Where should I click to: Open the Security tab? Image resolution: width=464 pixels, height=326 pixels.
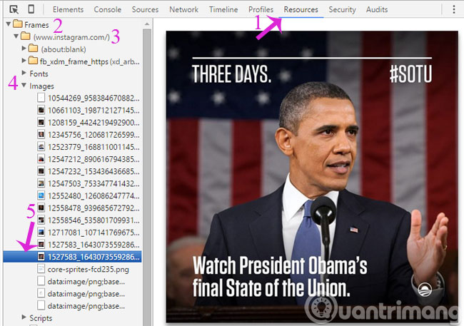click(342, 9)
